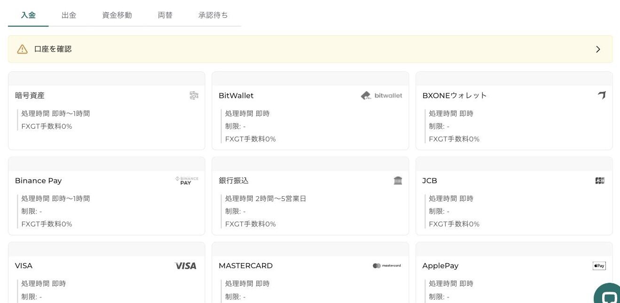Click the JCB card logo
Image resolution: width=620 pixels, height=303 pixels.
[600, 180]
